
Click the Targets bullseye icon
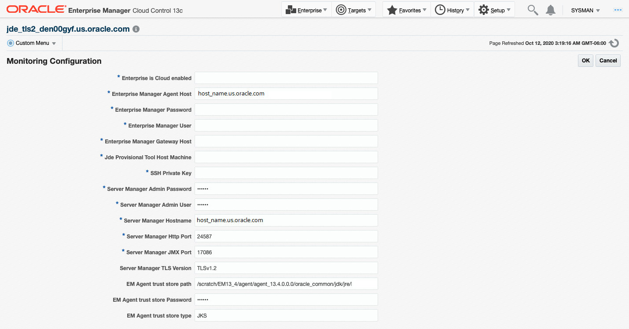coord(341,10)
